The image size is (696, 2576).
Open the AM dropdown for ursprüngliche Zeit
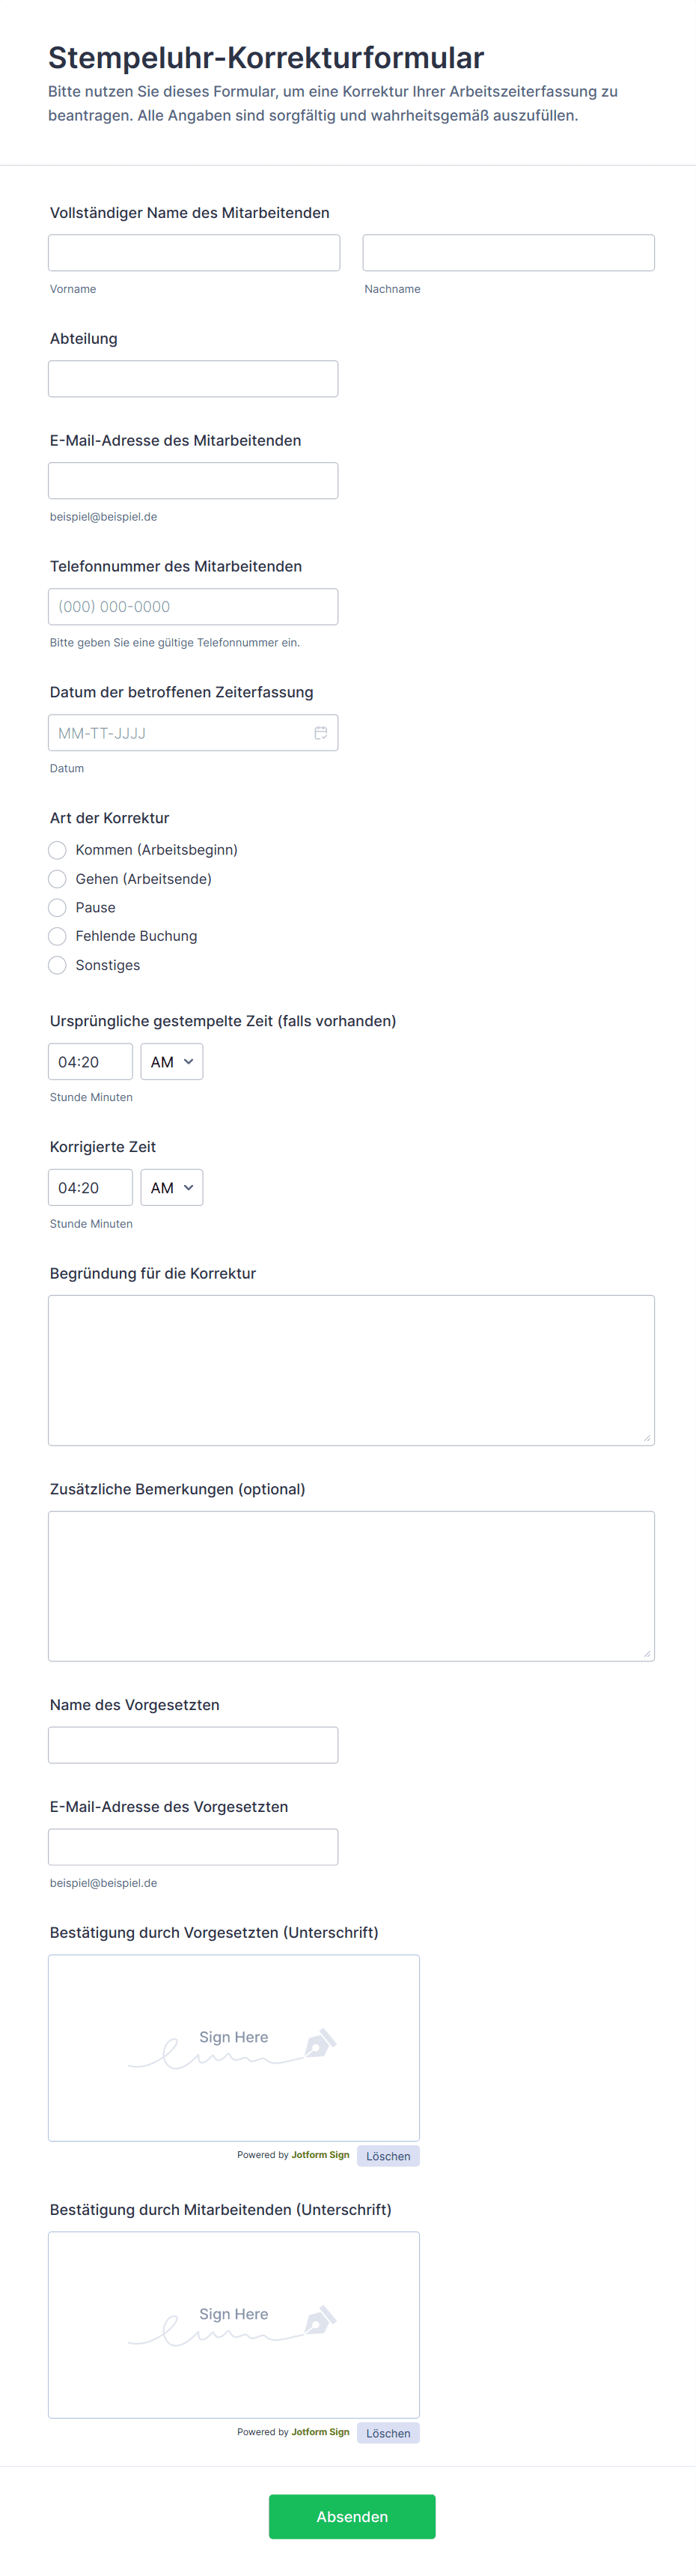point(171,1061)
